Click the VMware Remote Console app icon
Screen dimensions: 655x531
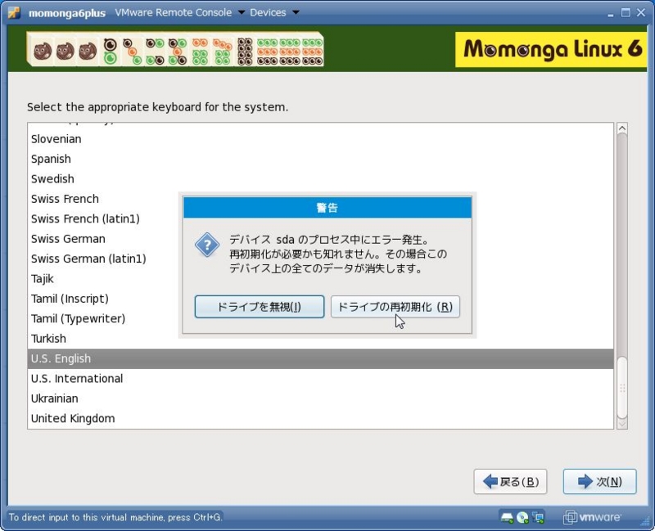[14, 12]
